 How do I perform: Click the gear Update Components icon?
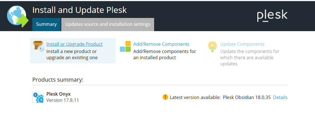[212, 47]
